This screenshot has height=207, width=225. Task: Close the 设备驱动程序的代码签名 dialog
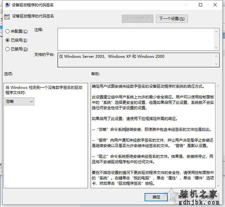(x=215, y=5)
